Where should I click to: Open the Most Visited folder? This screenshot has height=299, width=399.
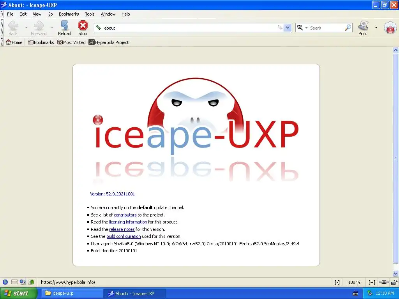point(72,42)
